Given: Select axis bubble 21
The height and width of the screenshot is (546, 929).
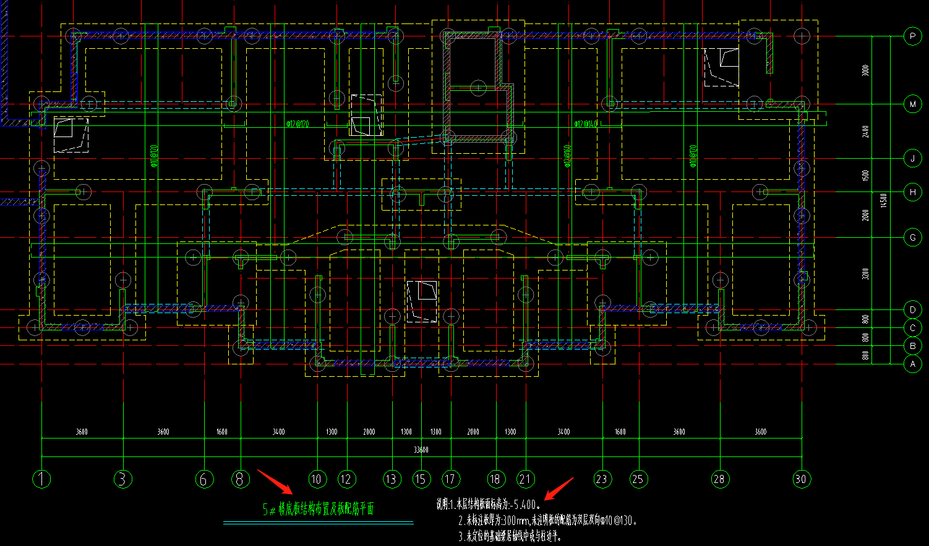Looking at the screenshot, I should (526, 479).
